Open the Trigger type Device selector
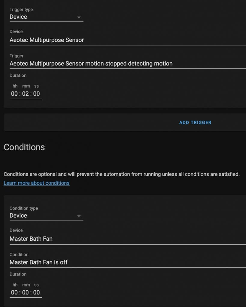Viewport: 246px width, 307px height. point(46,17)
